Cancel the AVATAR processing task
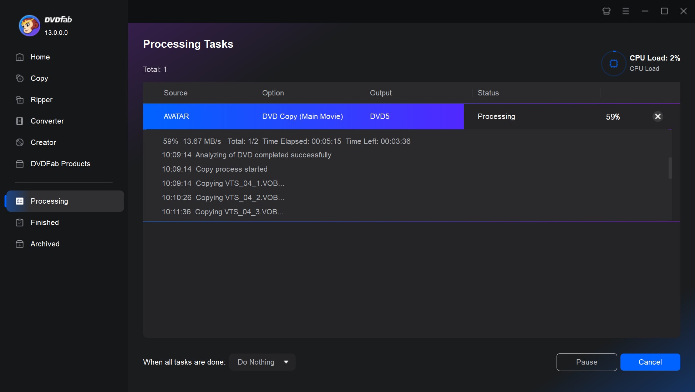 point(658,116)
